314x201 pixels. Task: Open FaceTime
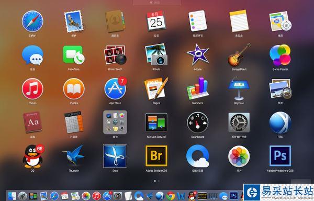[x=74, y=55]
